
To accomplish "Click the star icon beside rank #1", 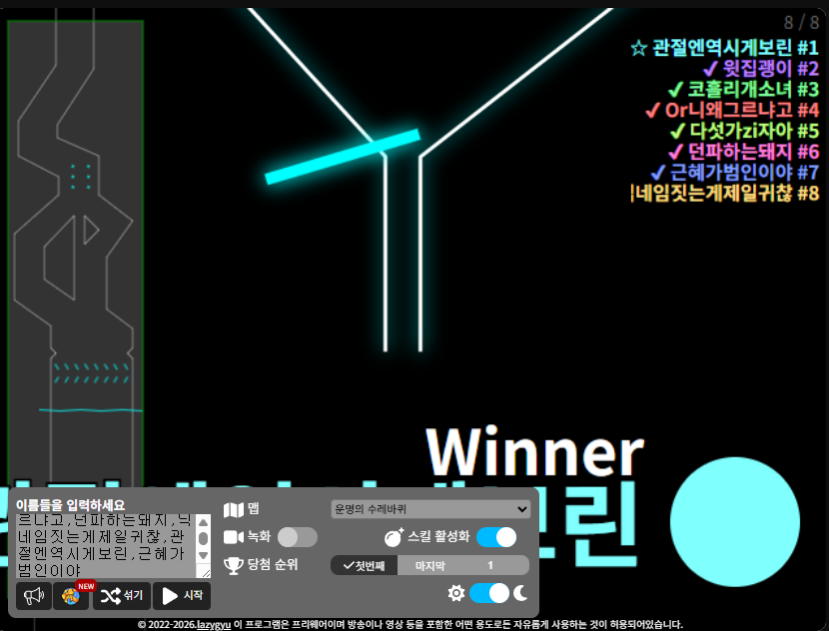I will point(638,48).
